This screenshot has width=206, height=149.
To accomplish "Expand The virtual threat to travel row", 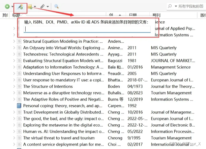I will tap(14, 138).
